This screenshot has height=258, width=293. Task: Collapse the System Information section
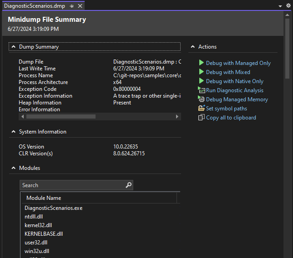coord(13,132)
